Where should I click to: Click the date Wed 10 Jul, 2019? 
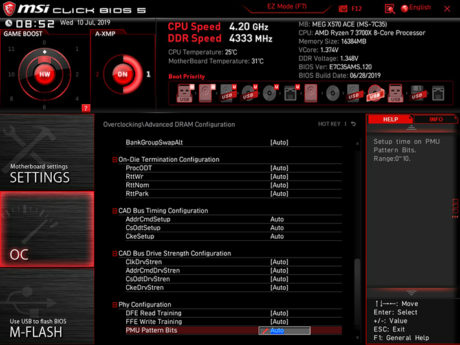coord(85,23)
